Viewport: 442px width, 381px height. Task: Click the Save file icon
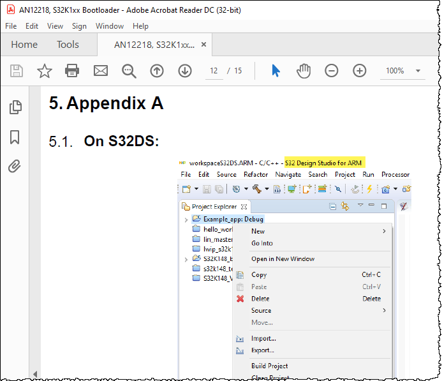(x=17, y=71)
